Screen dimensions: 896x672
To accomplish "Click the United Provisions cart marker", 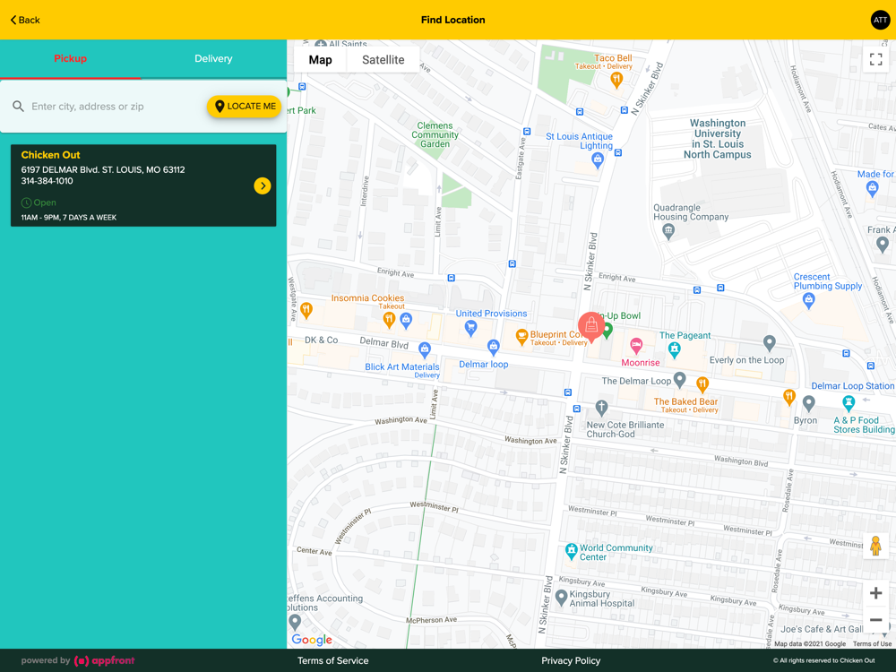I will tap(470, 329).
